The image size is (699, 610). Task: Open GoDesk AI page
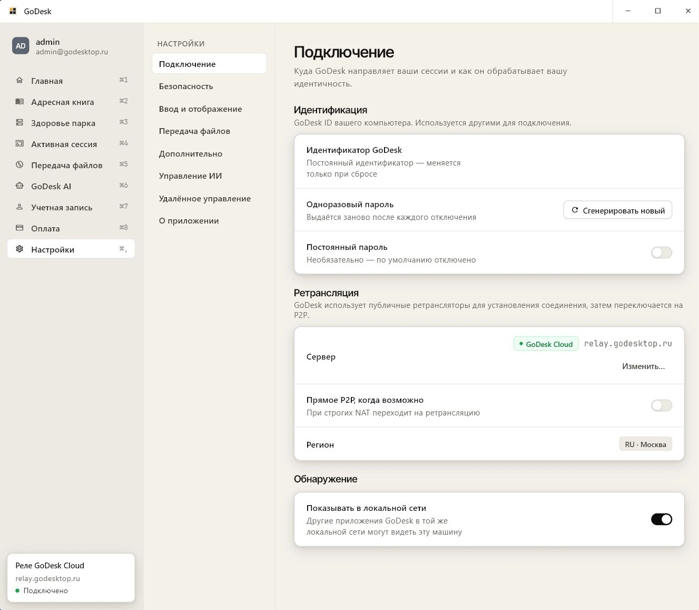pyautogui.click(x=71, y=186)
